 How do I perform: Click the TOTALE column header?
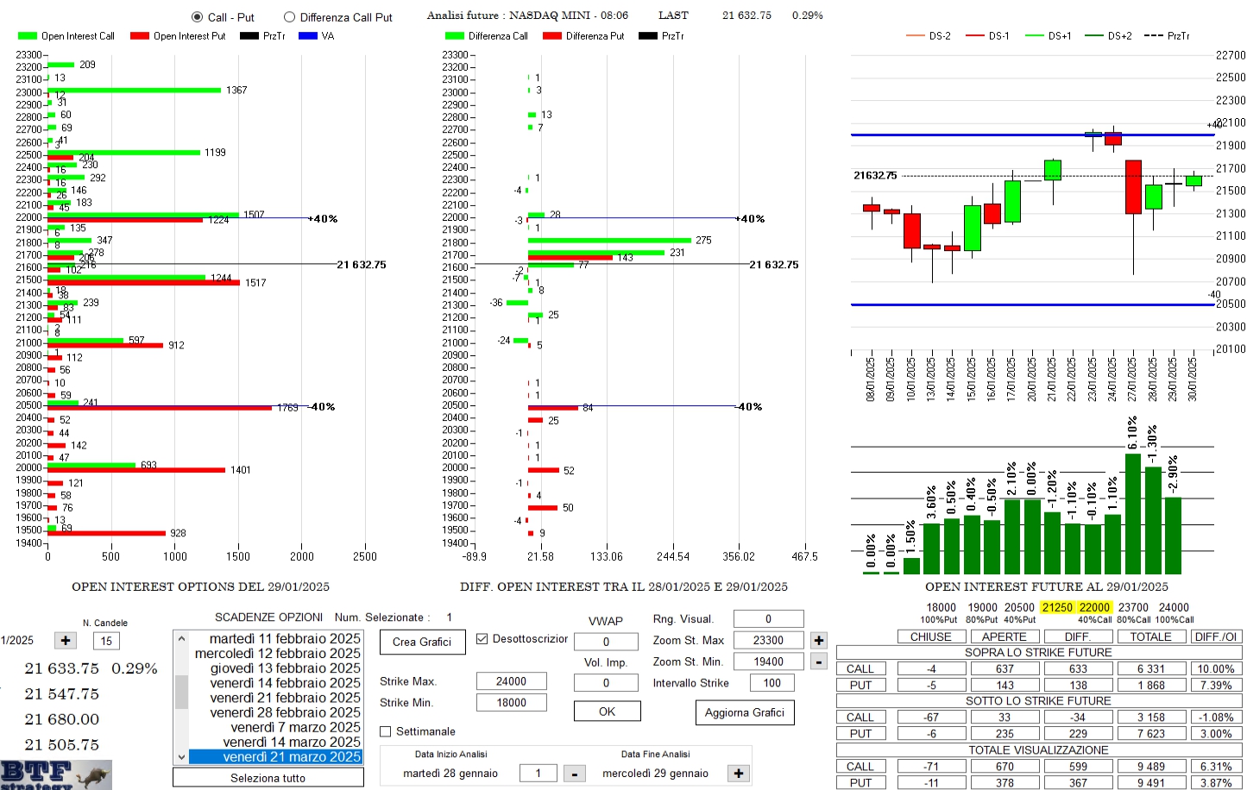(1151, 636)
